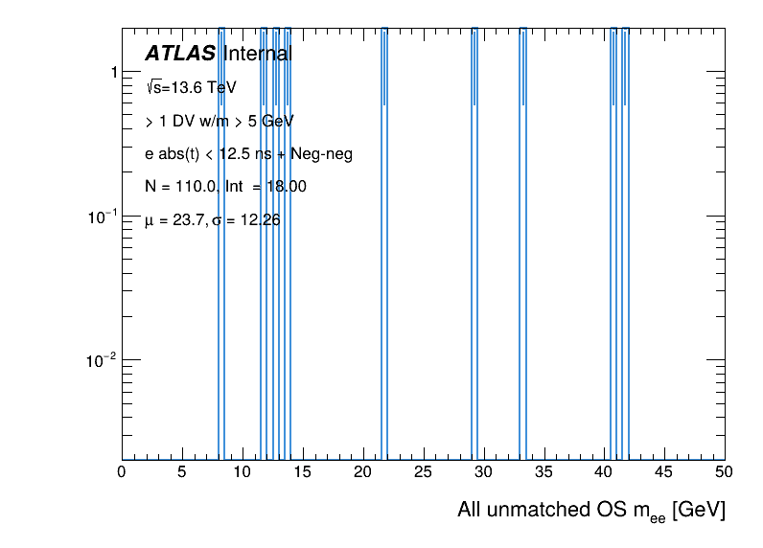Viewport: 763px width, 548px height.
Task: Click the y-axis label 10⁻¹
Action: coord(102,217)
